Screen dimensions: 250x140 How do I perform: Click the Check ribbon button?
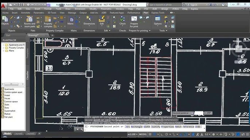[122, 20]
